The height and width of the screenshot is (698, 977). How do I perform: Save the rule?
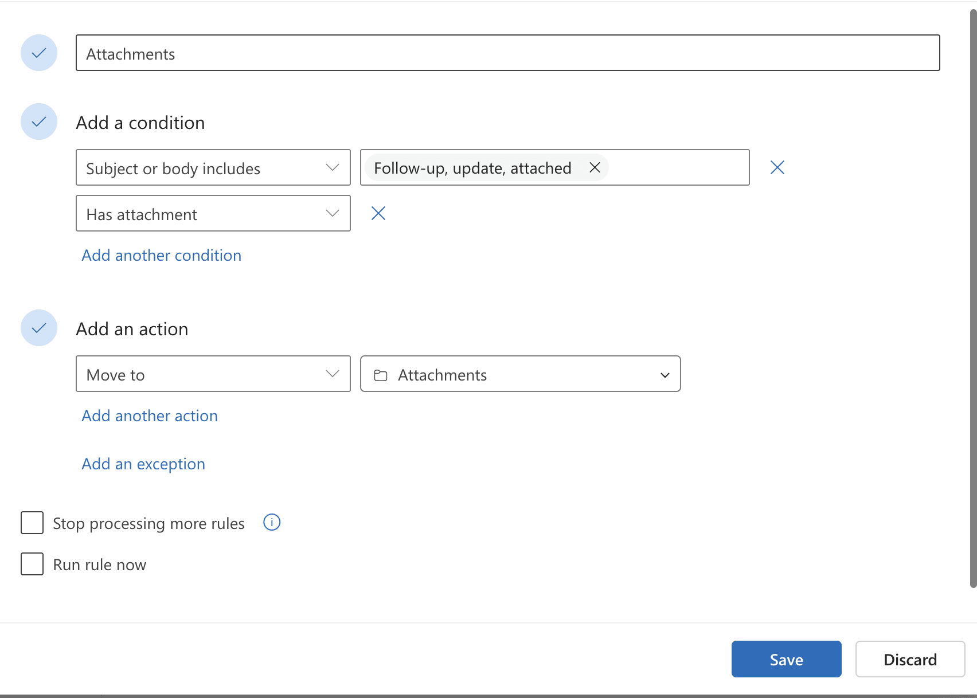tap(786, 659)
